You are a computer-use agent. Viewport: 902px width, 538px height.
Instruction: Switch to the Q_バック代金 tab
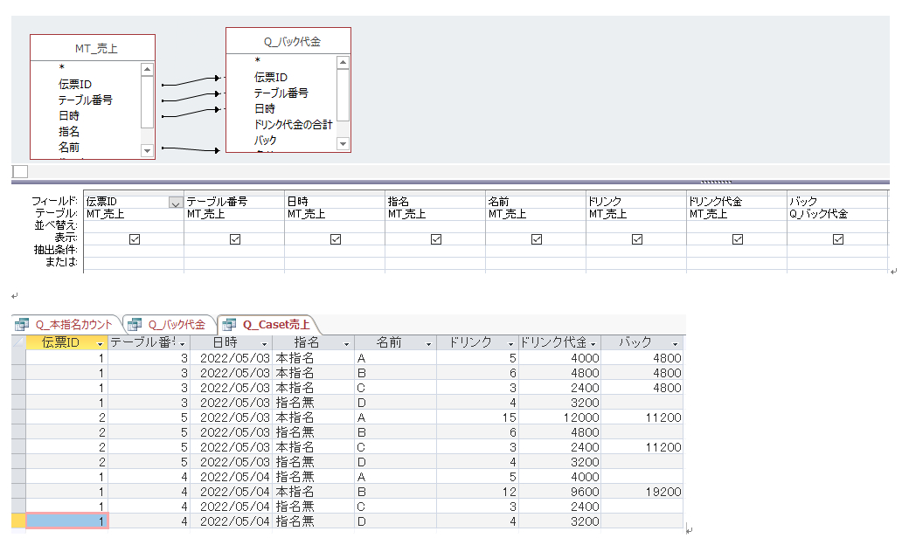pyautogui.click(x=176, y=325)
